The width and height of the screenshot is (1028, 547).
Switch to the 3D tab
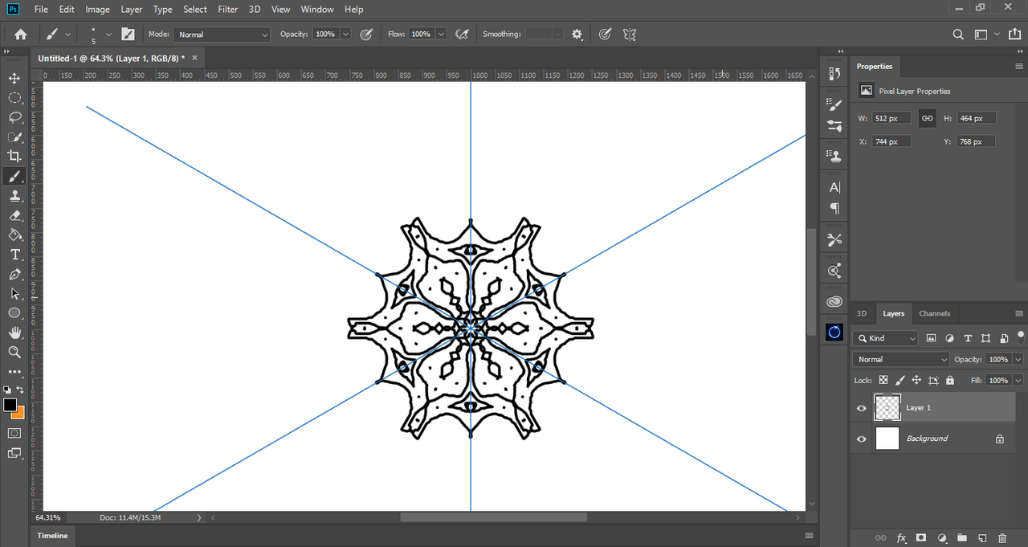(862, 313)
